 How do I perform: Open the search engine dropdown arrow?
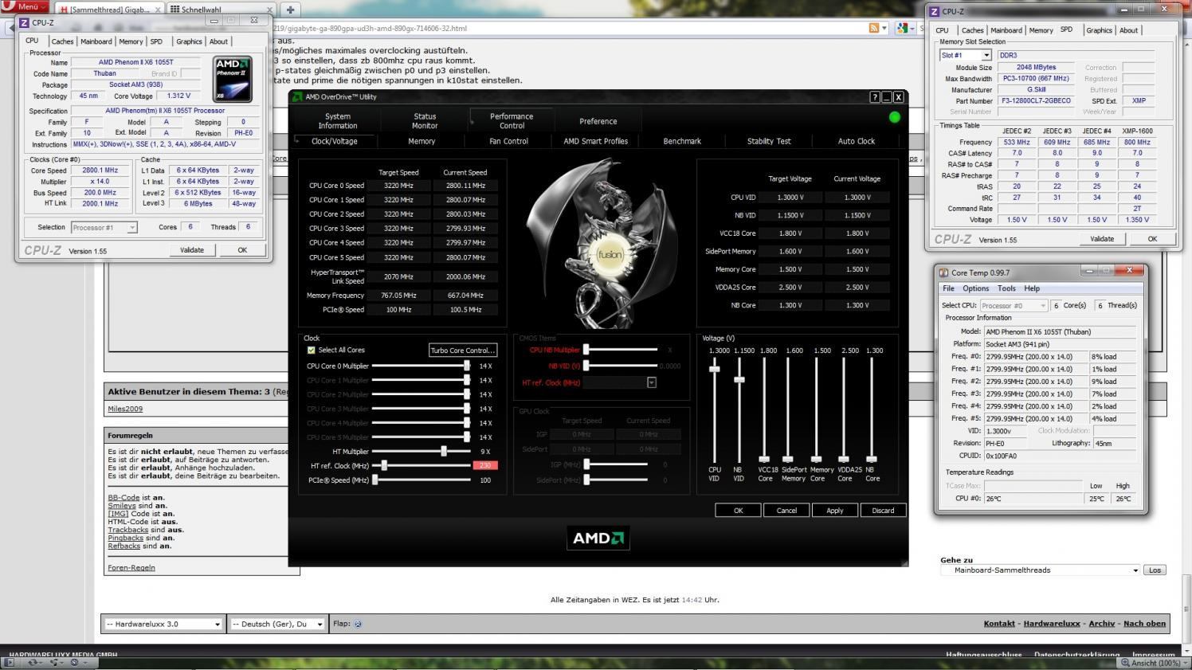[912, 29]
